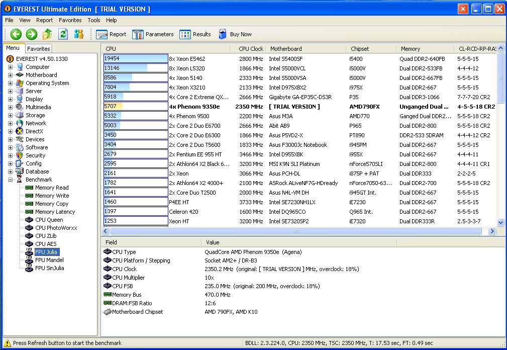Viewport: 507px width, 350px height.
Task: Select CPU PhotoWorxx benchmark
Action: (56, 228)
